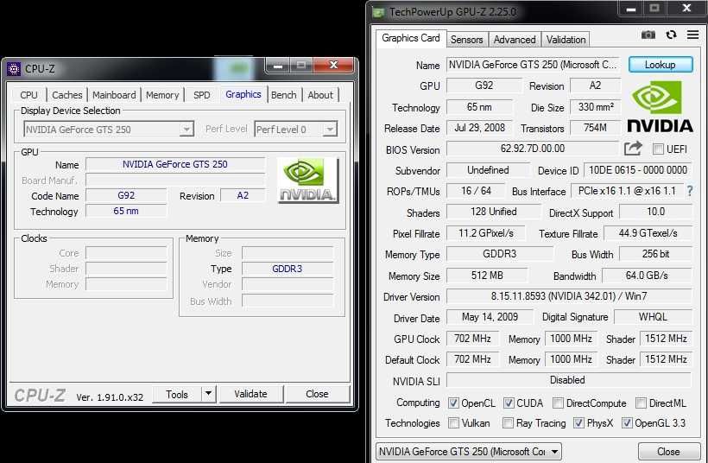Screen dimensions: 708x463
Task: Click the Memory Size value 512 MB
Action: (x=487, y=275)
